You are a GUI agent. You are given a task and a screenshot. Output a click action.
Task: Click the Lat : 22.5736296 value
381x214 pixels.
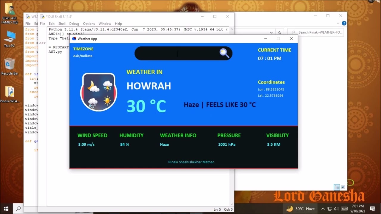tap(271, 96)
